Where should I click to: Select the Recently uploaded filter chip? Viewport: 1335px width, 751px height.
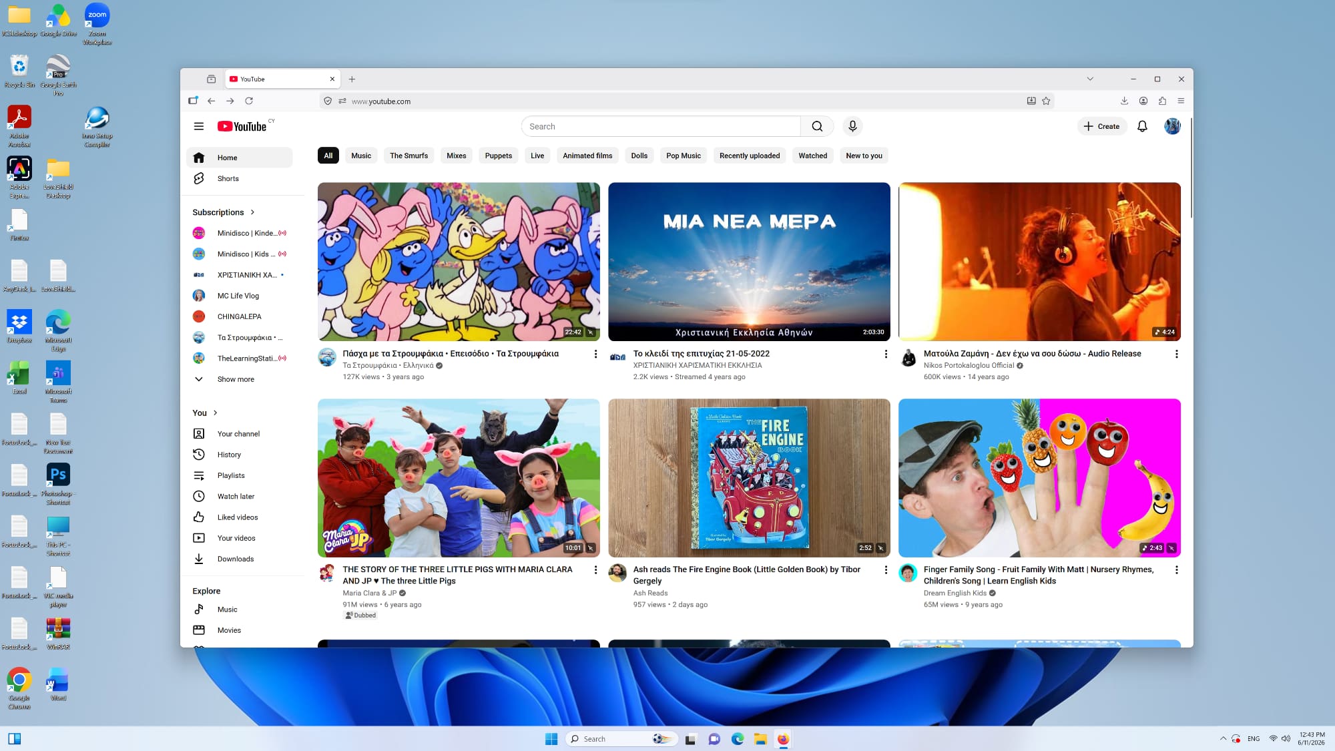pyautogui.click(x=750, y=156)
